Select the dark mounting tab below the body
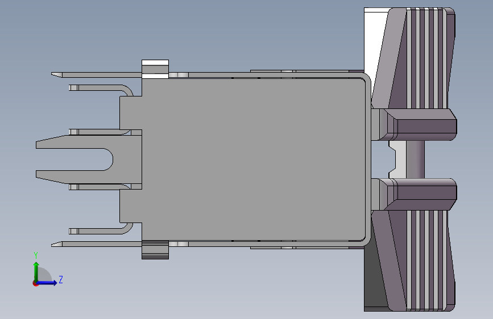 (155, 250)
